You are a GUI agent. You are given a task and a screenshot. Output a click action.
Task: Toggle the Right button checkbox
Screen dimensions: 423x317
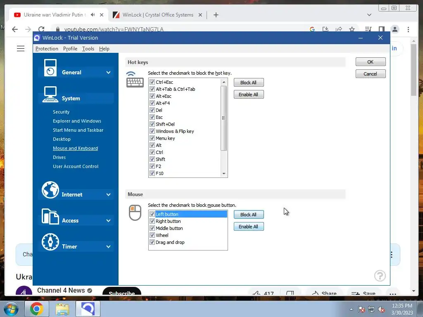[152, 221]
